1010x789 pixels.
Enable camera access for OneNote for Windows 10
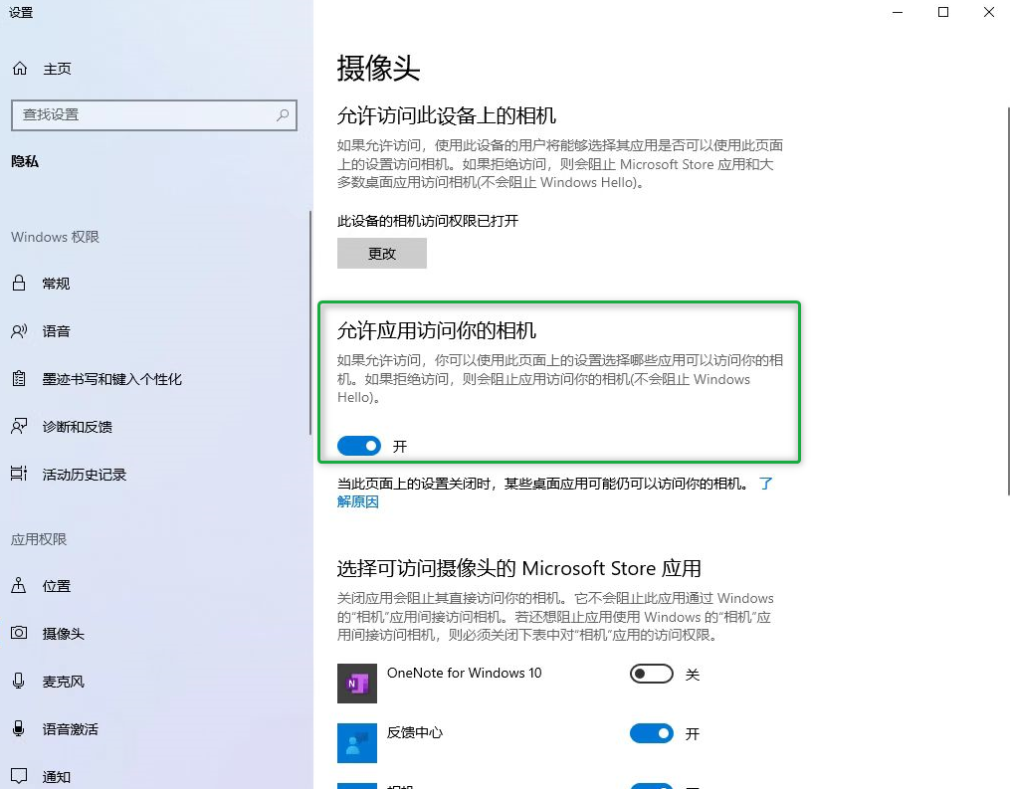pyautogui.click(x=651, y=675)
